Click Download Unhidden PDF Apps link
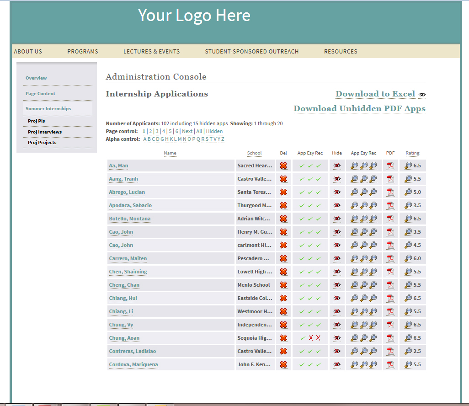Screen dimensions: 469x406 (x=359, y=109)
